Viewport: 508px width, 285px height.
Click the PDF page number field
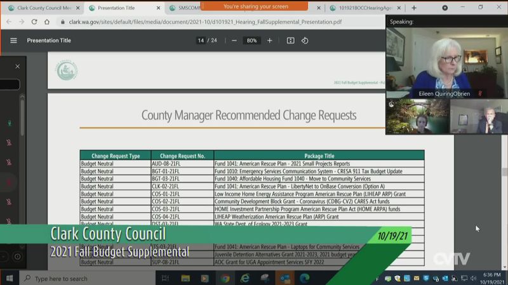201,41
